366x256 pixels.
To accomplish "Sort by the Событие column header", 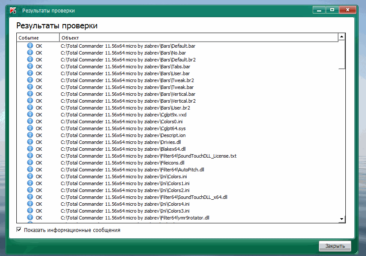I will point(38,38).
